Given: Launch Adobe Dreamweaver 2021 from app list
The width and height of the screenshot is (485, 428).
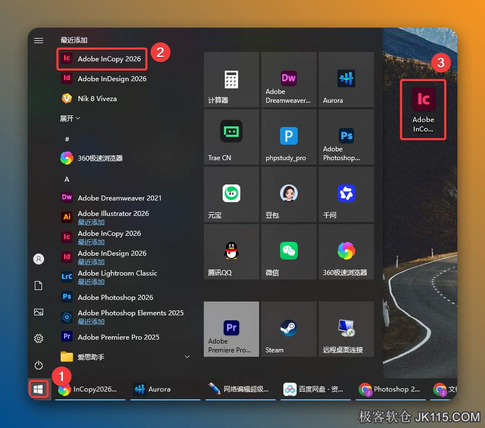Looking at the screenshot, I should pyautogui.click(x=124, y=198).
